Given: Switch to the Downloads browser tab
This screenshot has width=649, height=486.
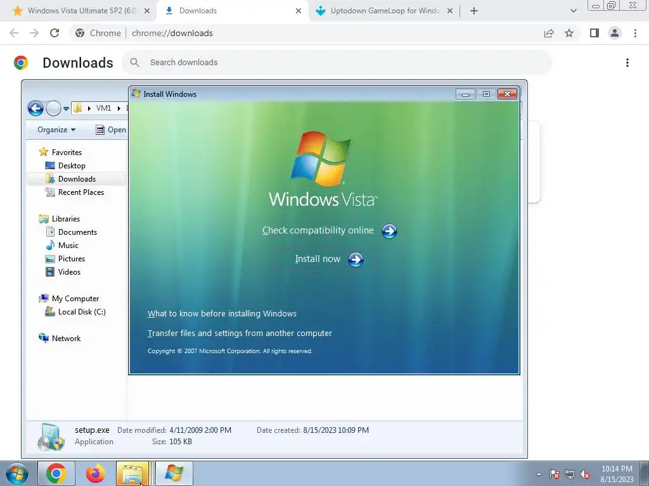Looking at the screenshot, I should [x=232, y=11].
